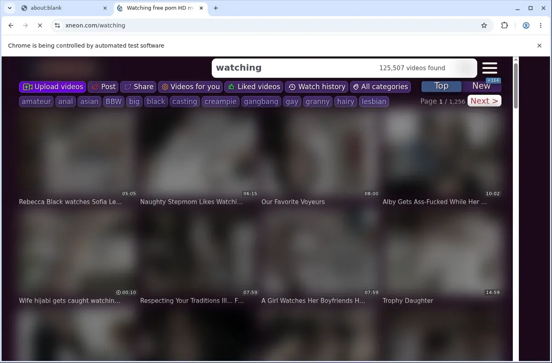
Task: Select the black tag
Action: click(156, 102)
